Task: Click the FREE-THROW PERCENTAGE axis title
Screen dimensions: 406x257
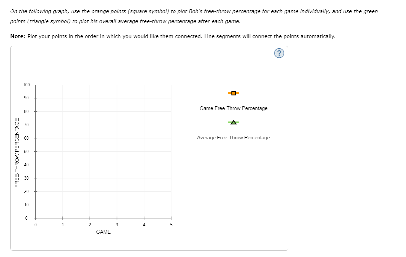Action: pyautogui.click(x=17, y=152)
